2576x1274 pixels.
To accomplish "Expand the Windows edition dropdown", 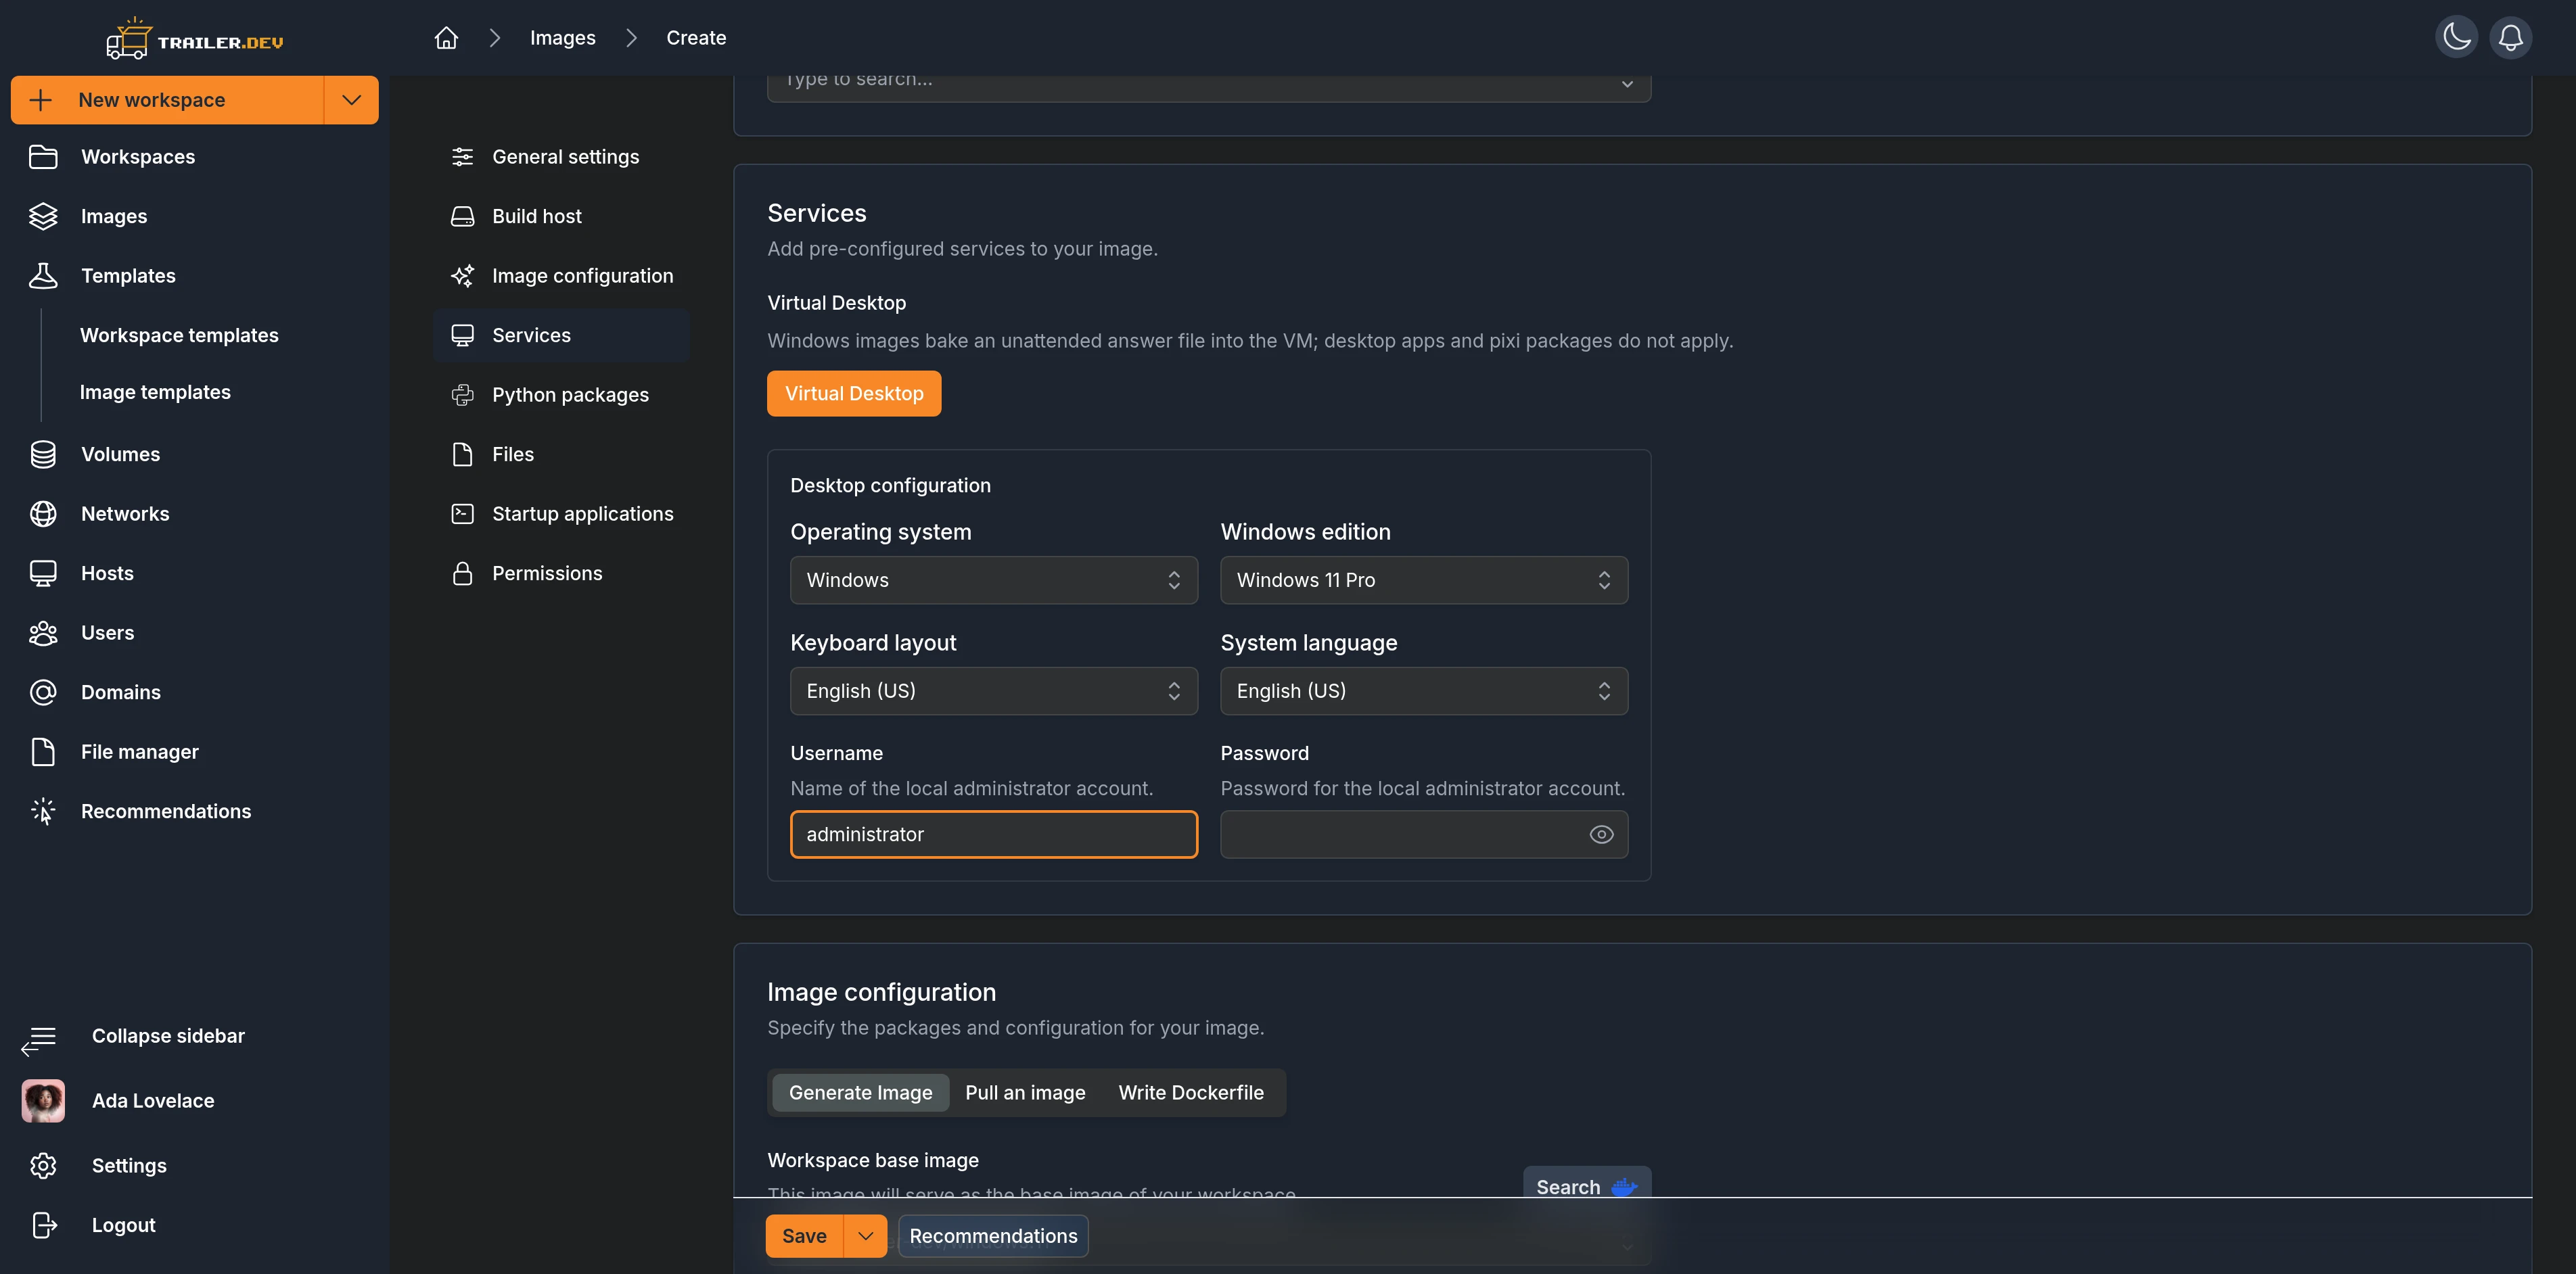I will pos(1424,580).
